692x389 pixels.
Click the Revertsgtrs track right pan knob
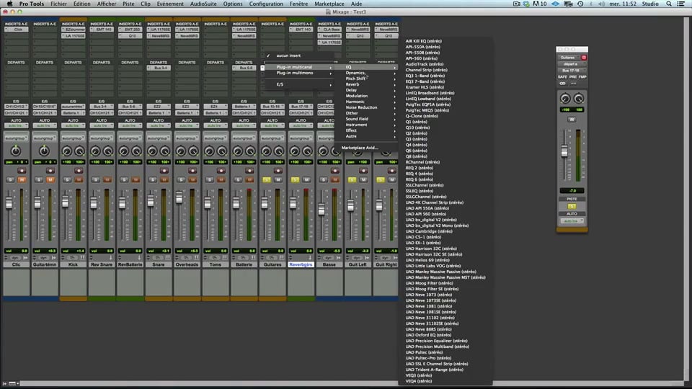(x=307, y=152)
